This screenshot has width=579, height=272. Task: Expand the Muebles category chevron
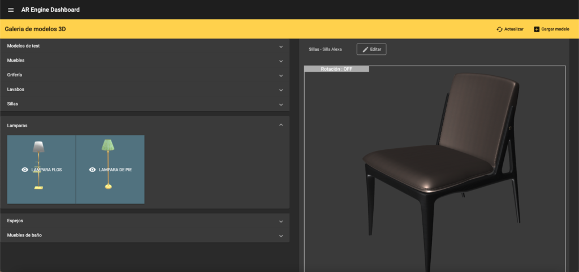click(x=281, y=61)
